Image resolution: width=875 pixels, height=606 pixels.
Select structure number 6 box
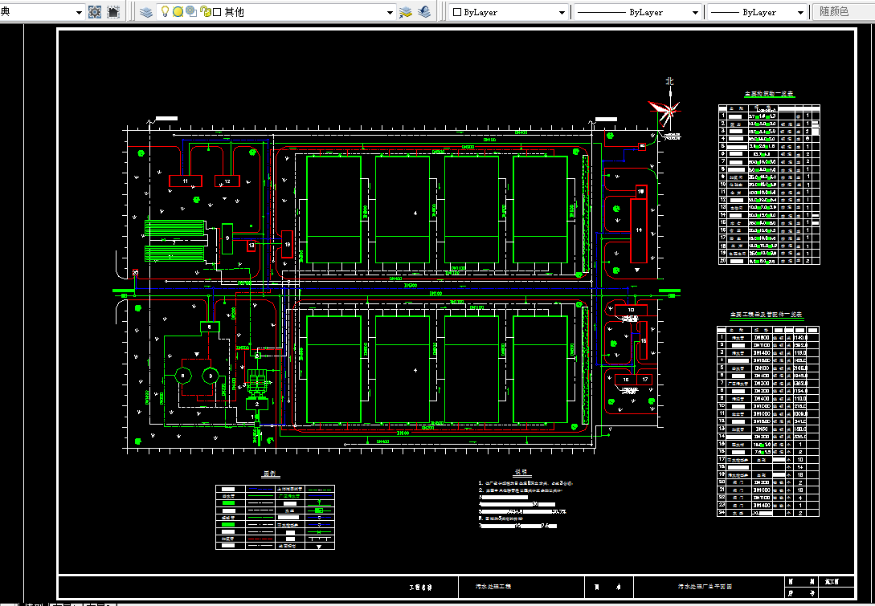pos(210,327)
